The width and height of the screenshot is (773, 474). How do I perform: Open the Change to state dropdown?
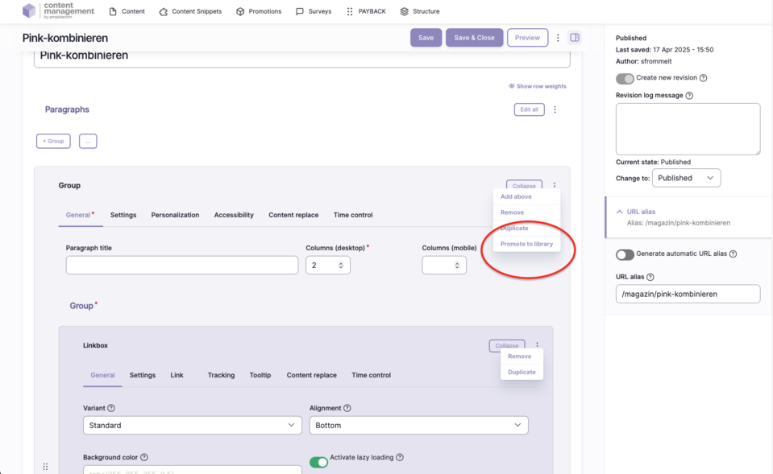686,178
